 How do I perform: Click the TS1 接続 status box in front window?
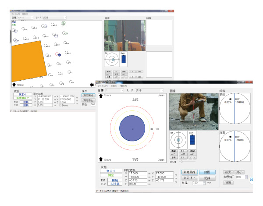[x=115, y=180]
